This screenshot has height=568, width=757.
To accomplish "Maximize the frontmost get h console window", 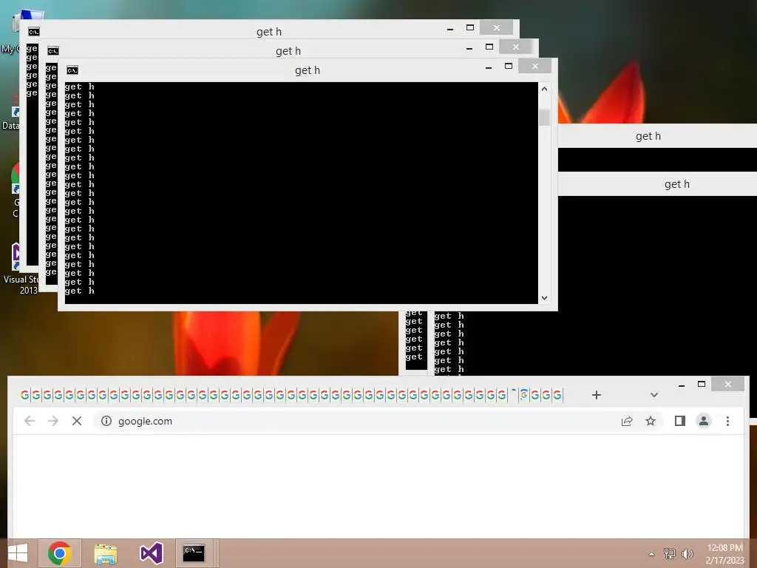I will 509,66.
